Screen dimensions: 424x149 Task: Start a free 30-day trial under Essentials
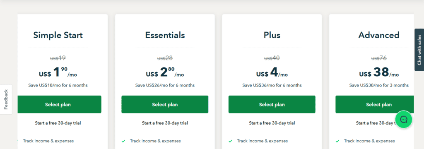tap(165, 123)
